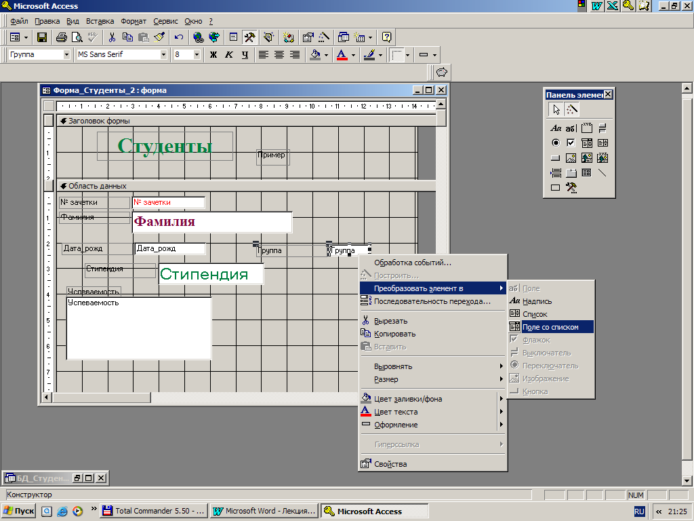
Task: Expand the New Object dropdown arrow
Action: pyautogui.click(x=370, y=37)
